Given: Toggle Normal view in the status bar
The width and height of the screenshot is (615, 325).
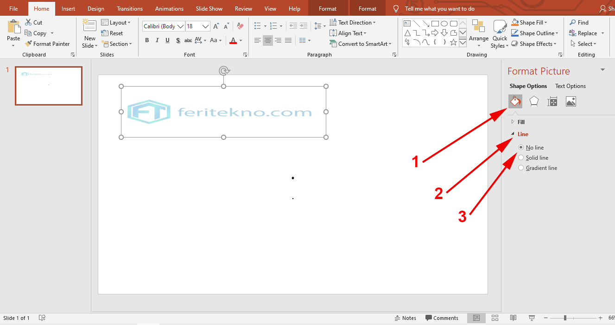Looking at the screenshot, I should pos(476,318).
